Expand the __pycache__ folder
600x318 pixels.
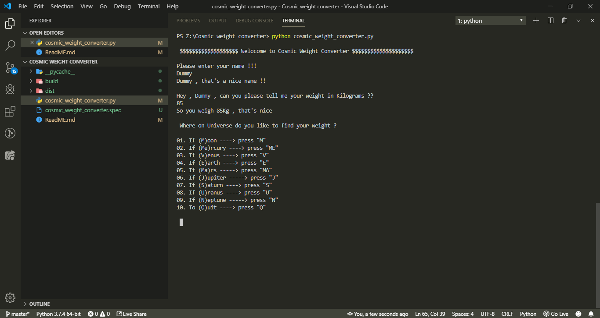60,71
